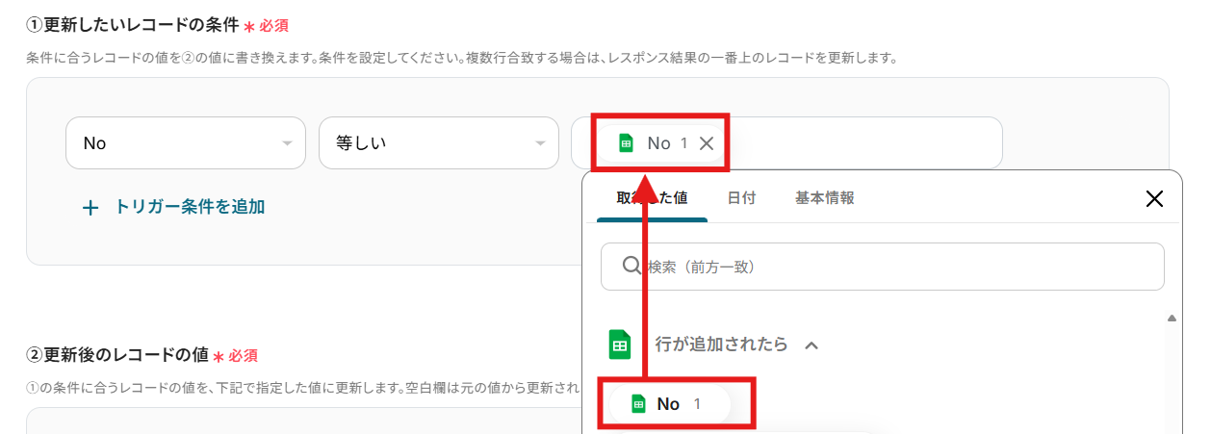Focus the 検索（前方一致） search box
This screenshot has height=434, width=1211.
[x=895, y=267]
